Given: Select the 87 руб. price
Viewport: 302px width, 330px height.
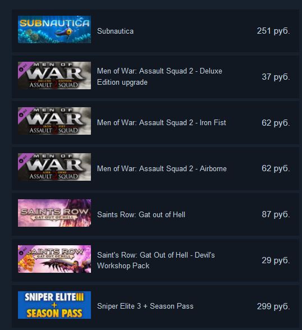Looking at the screenshot, I should point(276,214).
